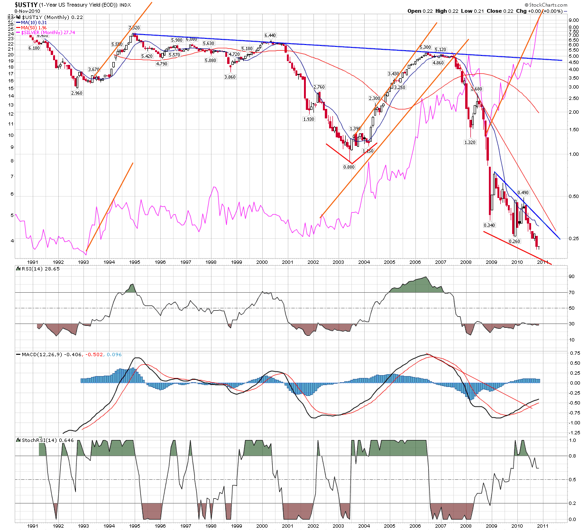Click the 0.25 value on right price axis

tap(574, 239)
